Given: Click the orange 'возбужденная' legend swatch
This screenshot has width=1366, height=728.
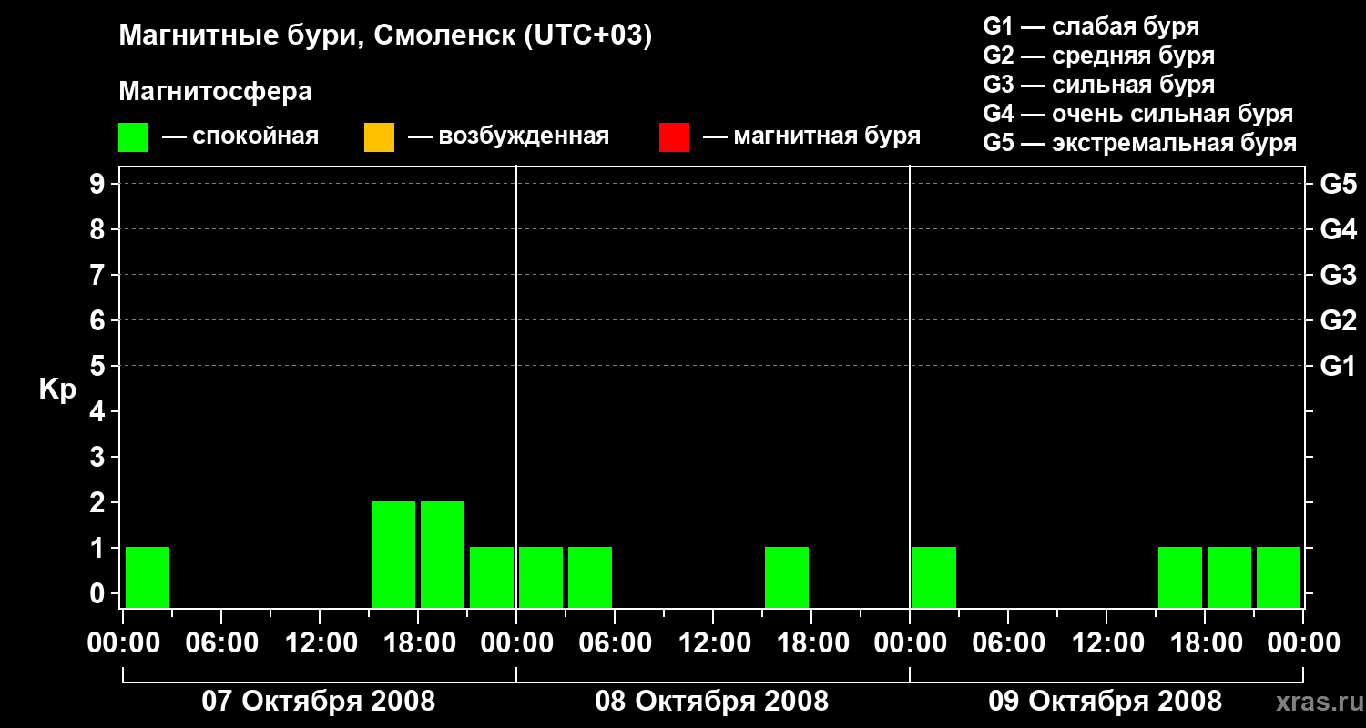Looking at the screenshot, I should (x=379, y=137).
